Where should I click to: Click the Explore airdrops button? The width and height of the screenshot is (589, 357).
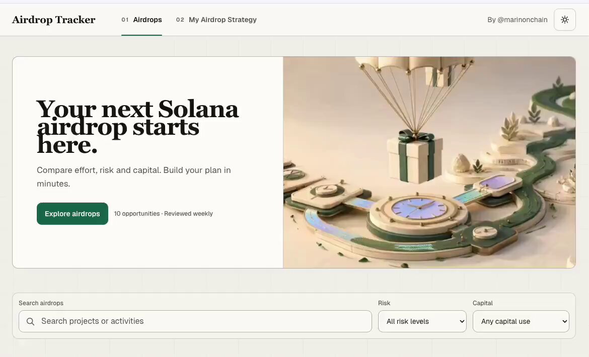pyautogui.click(x=72, y=214)
